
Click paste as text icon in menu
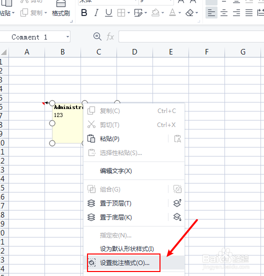177,139
